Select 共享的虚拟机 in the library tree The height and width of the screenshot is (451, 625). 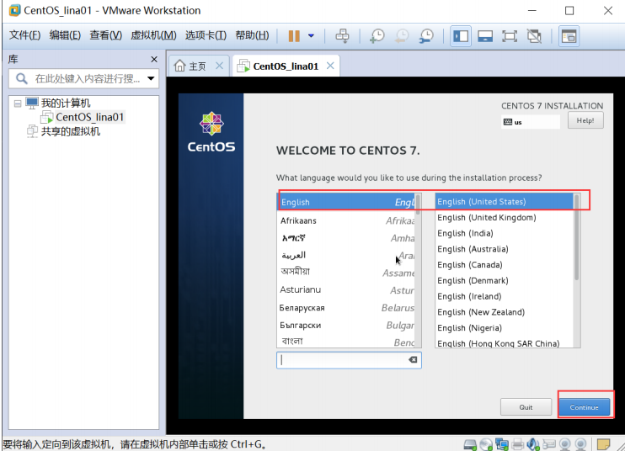[71, 131]
